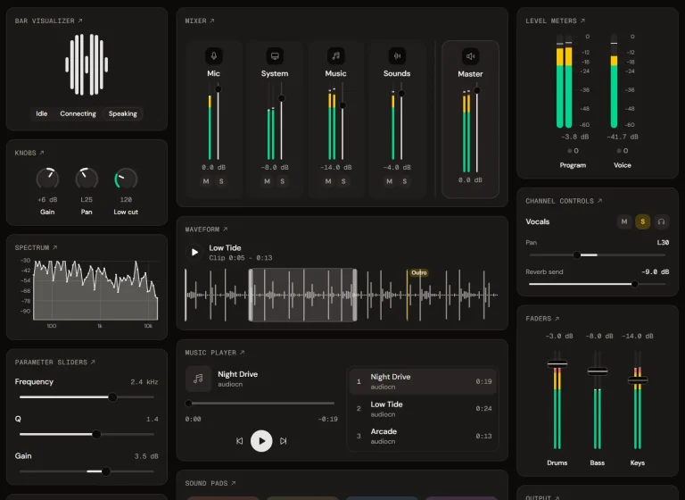Open Sound Pads via its arrow icon
The image size is (685, 500).
[x=234, y=483]
